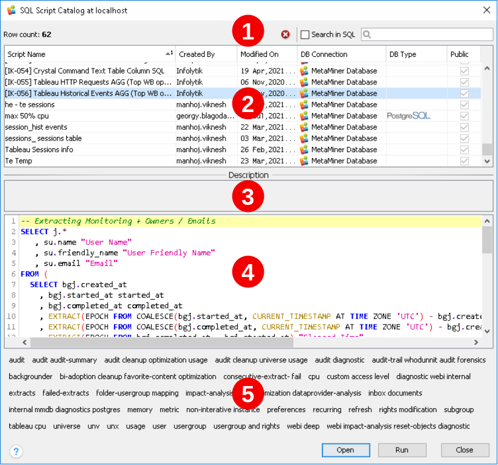Viewport: 498px width, 465px height.
Task: Click '19 Apr,2021' Modified On cell
Action: click(268, 71)
